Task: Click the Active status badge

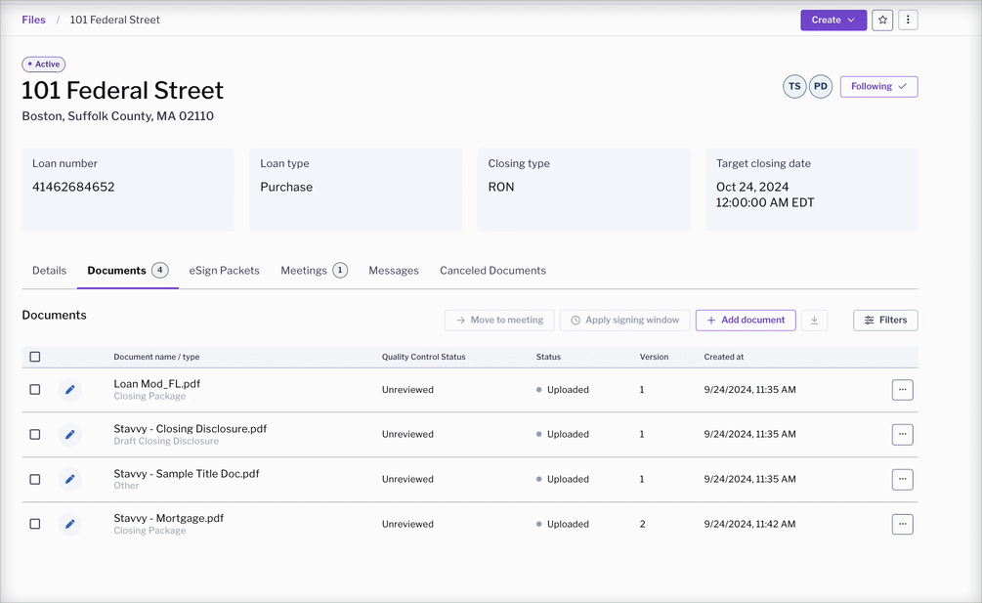Action: click(44, 65)
